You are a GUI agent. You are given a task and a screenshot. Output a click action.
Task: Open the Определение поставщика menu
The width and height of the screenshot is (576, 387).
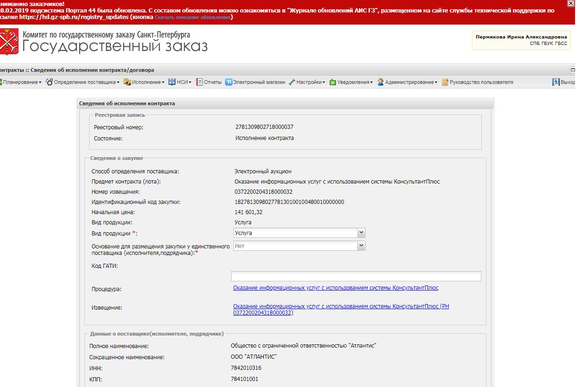tap(86, 82)
